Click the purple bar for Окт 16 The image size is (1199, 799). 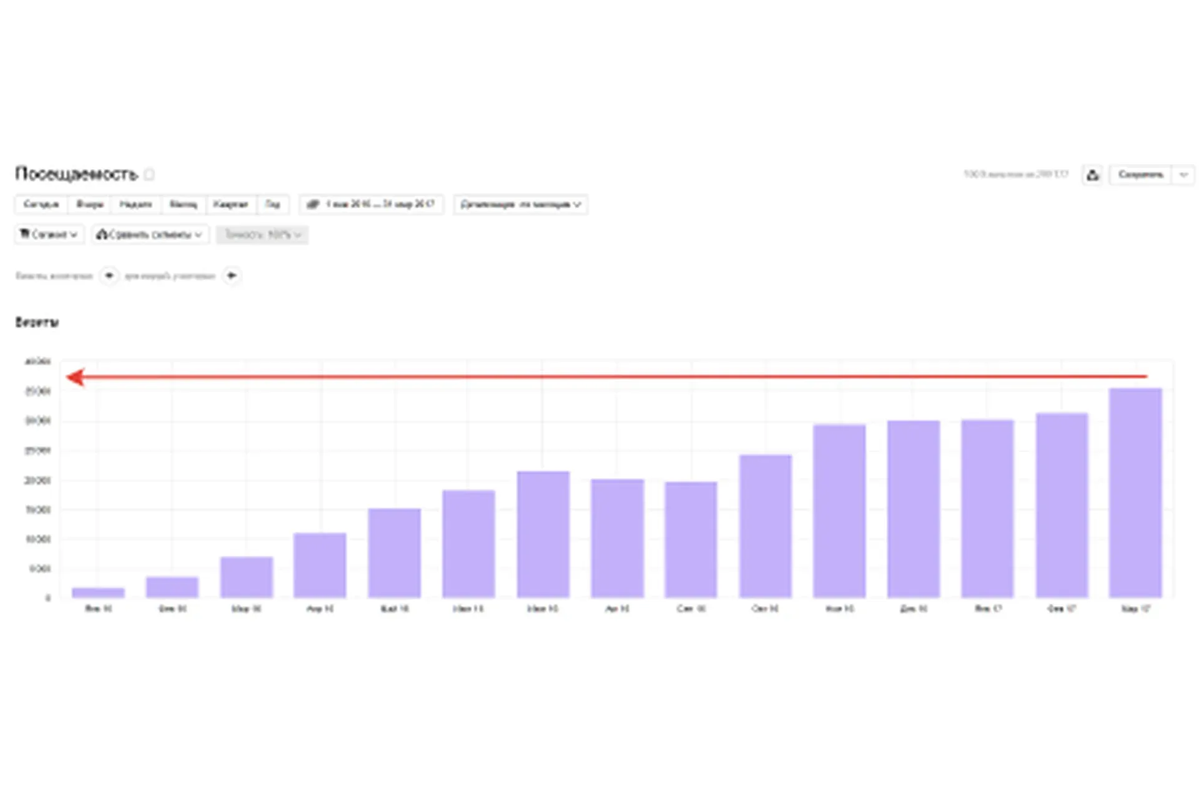coord(766,526)
